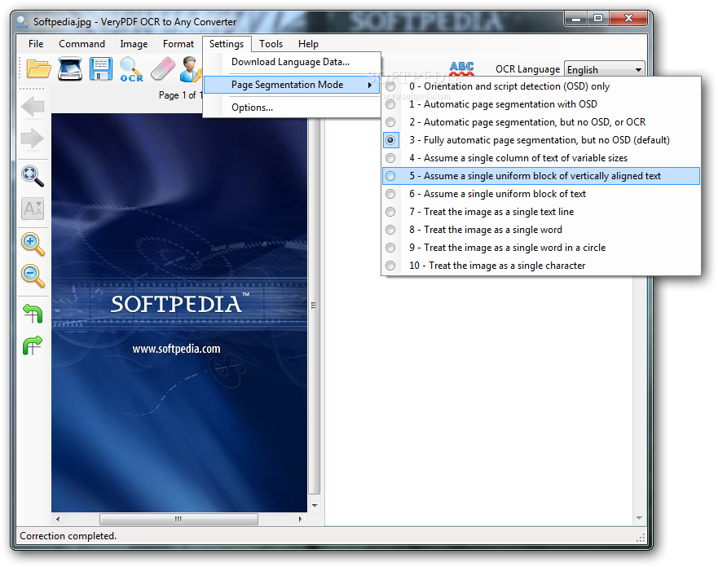The width and height of the screenshot is (718, 567).
Task: Click the AA text size icon
Action: pos(33,209)
